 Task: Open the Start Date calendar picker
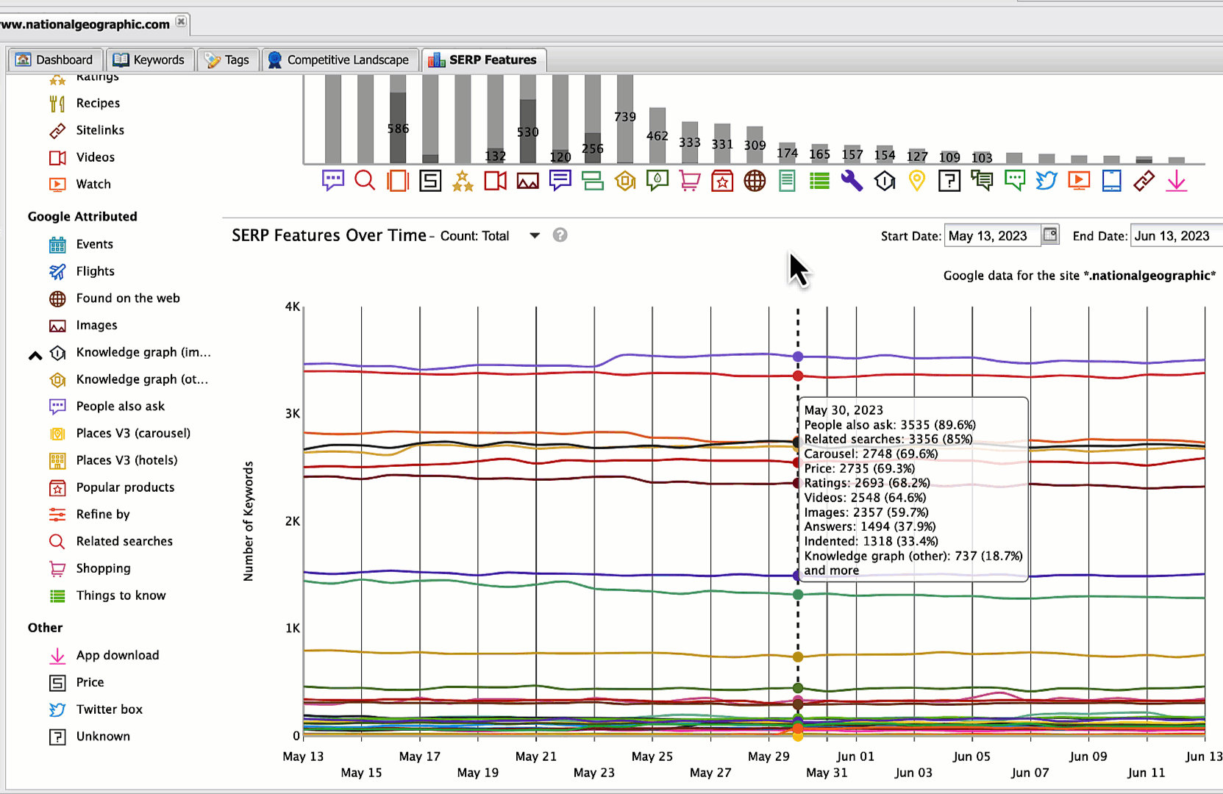tap(1050, 235)
